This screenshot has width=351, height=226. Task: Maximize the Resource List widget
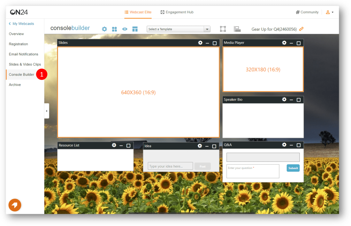click(128, 146)
